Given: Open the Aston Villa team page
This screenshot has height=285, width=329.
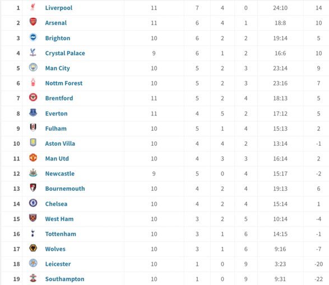Looking at the screenshot, I should click(60, 144).
